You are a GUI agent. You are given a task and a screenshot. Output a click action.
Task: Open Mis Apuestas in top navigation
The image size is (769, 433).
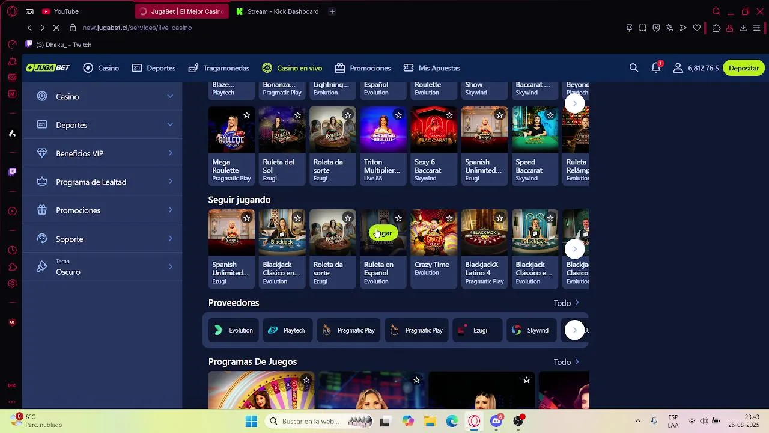click(x=431, y=68)
